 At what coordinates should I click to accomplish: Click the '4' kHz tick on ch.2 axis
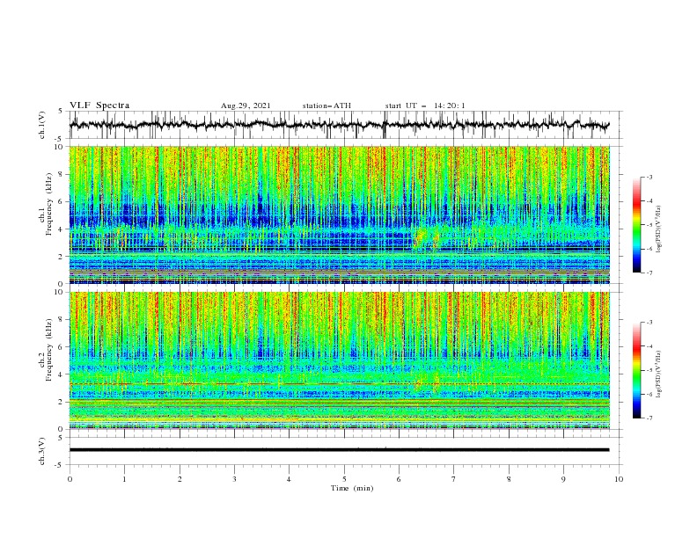(62, 374)
